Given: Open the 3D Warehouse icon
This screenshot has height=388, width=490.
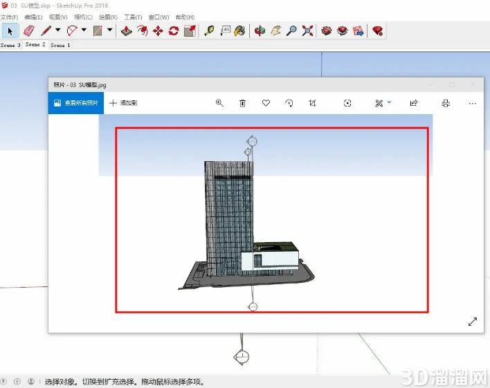Looking at the screenshot, I should click(x=327, y=31).
